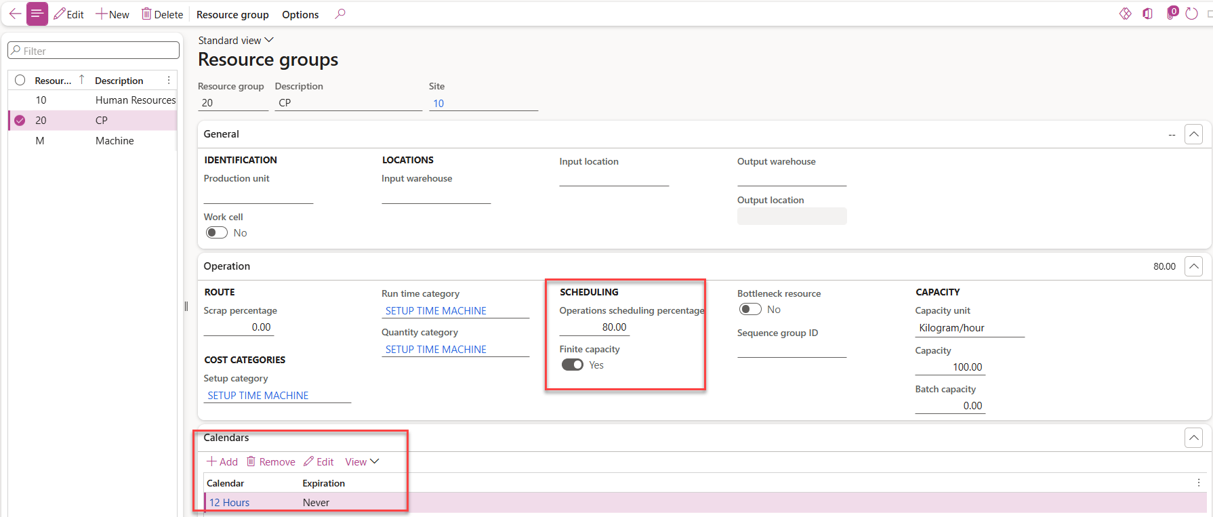Click the pencil Edit icon in the top action bar
The height and width of the screenshot is (517, 1213).
60,14
